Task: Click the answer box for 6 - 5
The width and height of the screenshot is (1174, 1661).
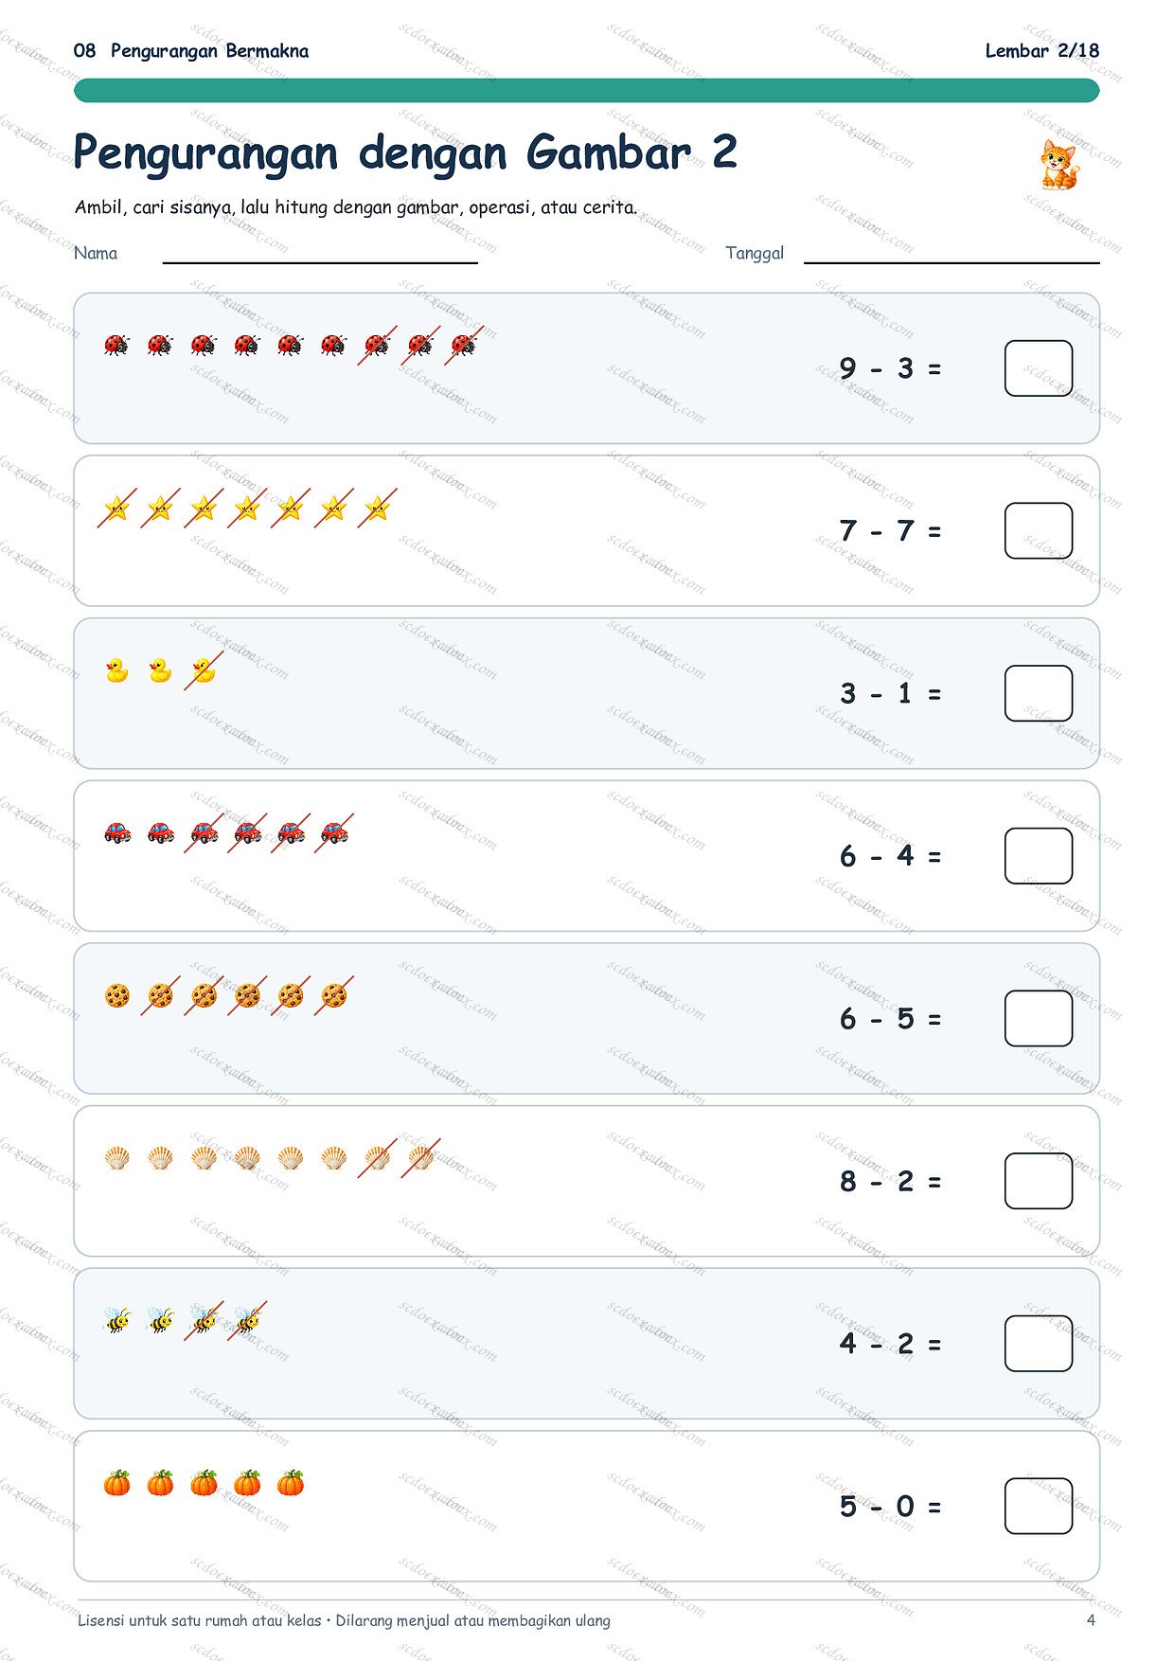Action: [1039, 1018]
